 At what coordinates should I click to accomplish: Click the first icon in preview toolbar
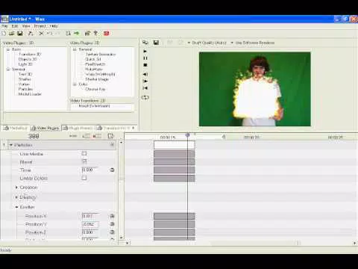(x=145, y=43)
